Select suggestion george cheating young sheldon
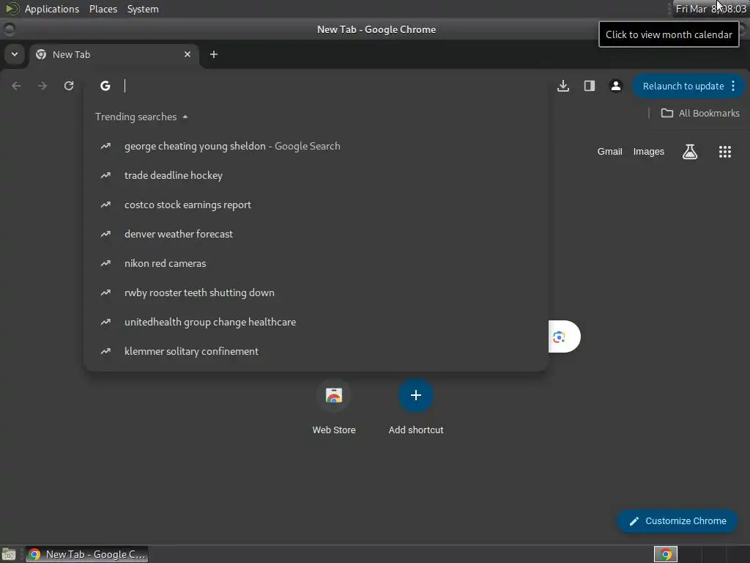The width and height of the screenshot is (750, 563). [316, 146]
